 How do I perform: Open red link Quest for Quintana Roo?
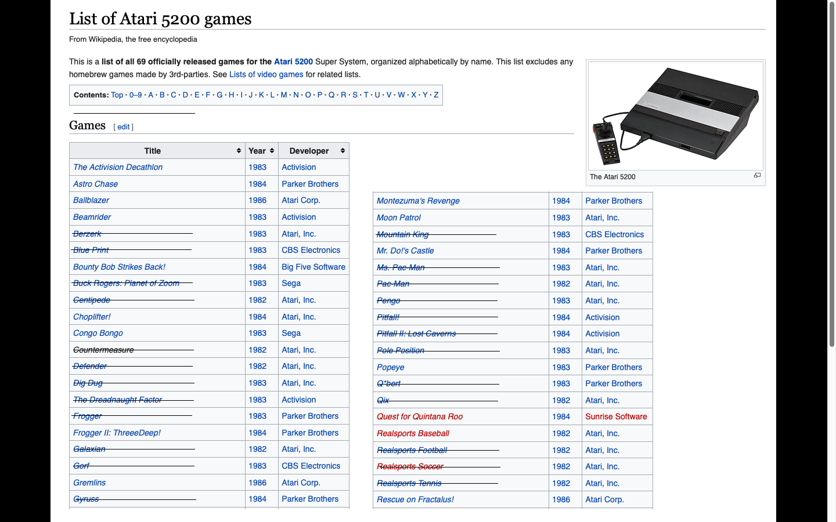(420, 416)
